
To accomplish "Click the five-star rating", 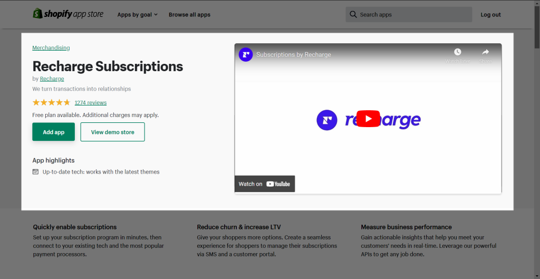I will 51,102.
